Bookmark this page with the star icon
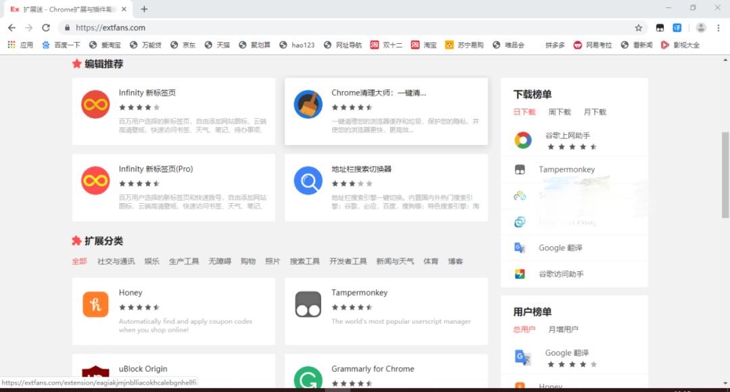Image resolution: width=730 pixels, height=392 pixels. pyautogui.click(x=638, y=28)
